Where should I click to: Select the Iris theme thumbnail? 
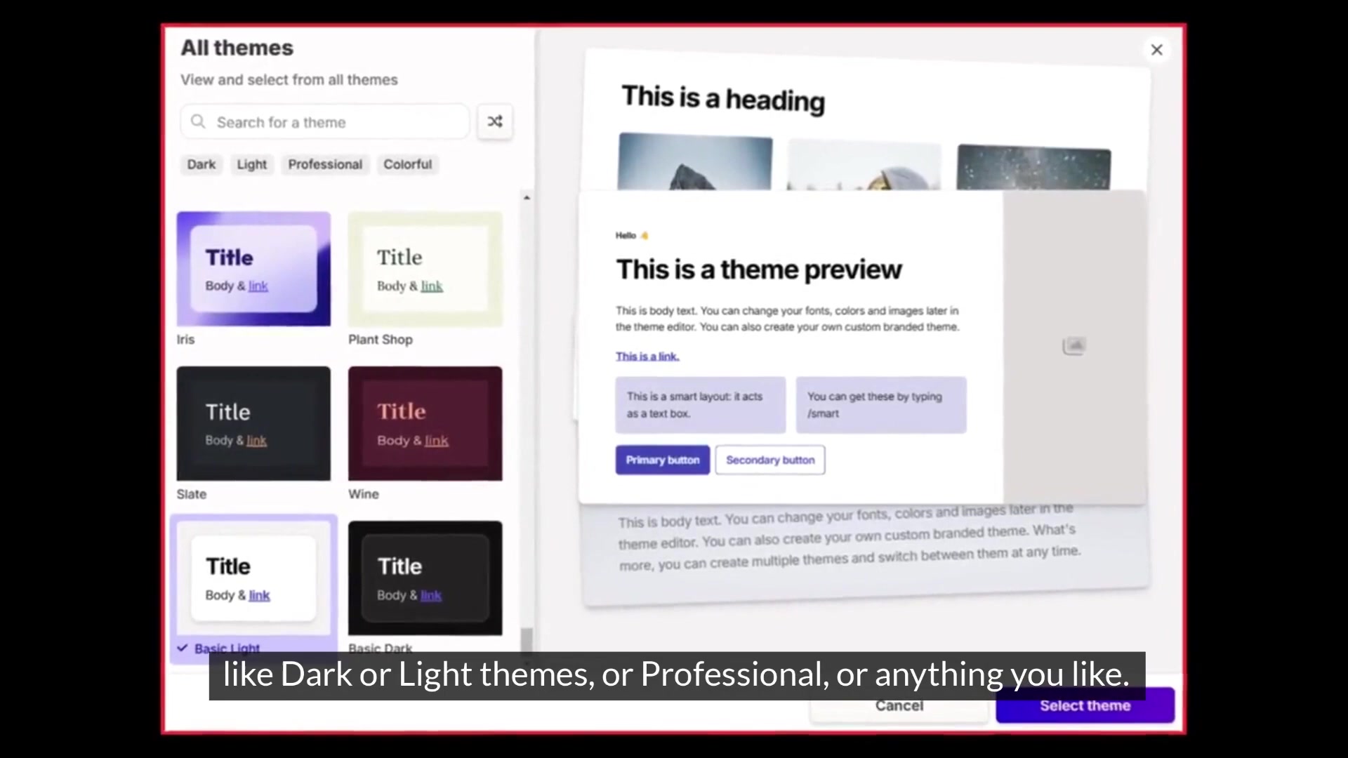click(x=253, y=269)
